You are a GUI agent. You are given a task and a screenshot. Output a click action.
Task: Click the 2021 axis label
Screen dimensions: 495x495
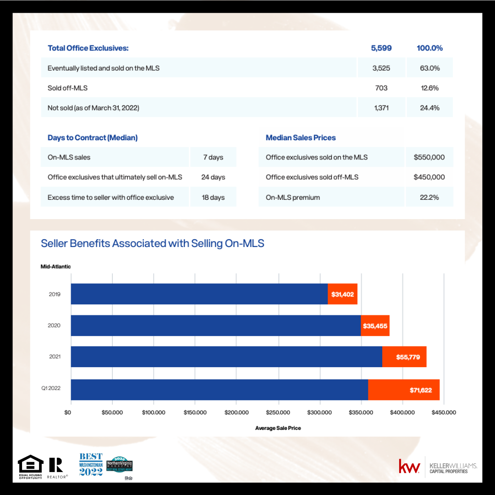point(55,357)
